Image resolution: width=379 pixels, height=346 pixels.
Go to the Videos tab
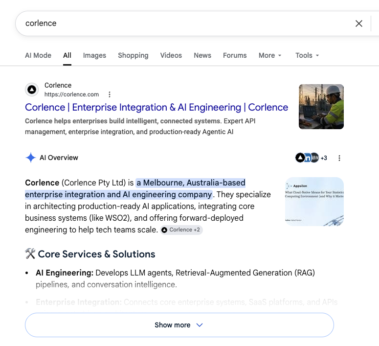171,55
